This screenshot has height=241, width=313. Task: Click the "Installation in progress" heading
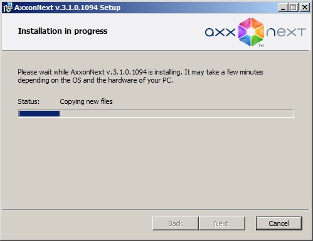[63, 31]
